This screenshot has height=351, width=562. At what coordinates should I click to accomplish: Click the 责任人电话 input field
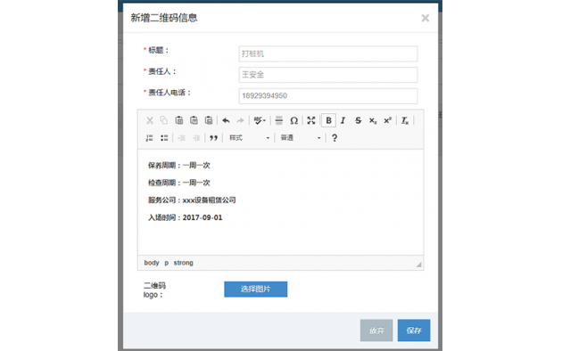[x=328, y=96]
